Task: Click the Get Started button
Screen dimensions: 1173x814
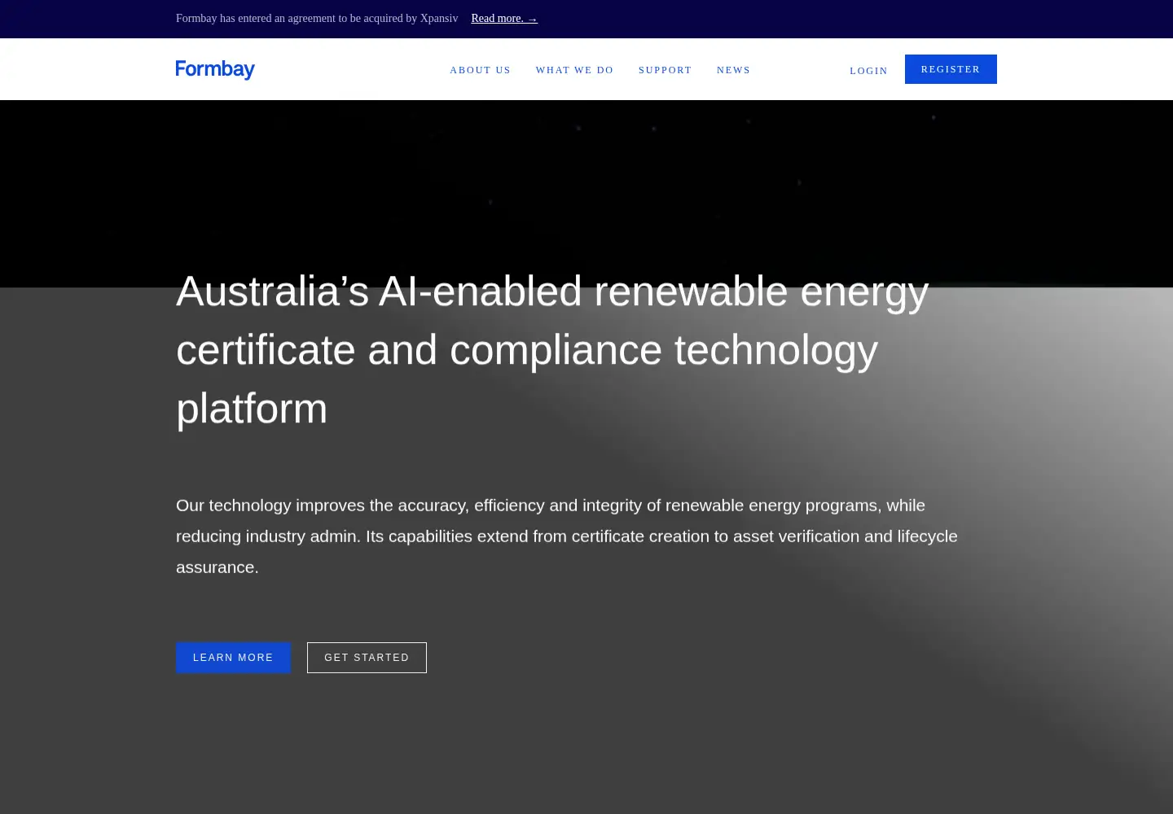Action: tap(367, 658)
